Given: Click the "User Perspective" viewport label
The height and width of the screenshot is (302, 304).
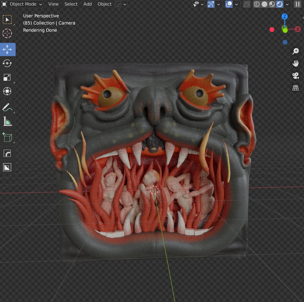Looking at the screenshot, I should click(x=41, y=16).
